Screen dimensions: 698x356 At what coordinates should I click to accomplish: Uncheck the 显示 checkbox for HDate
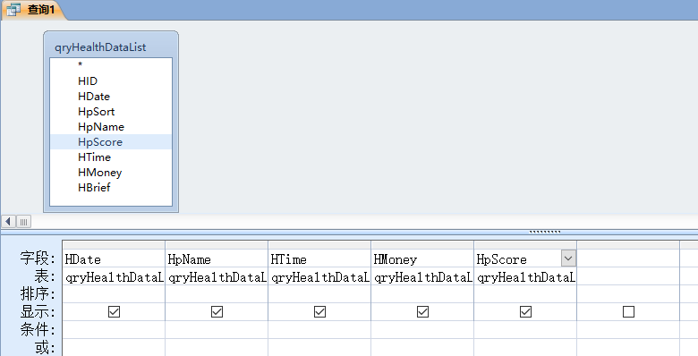click(114, 311)
